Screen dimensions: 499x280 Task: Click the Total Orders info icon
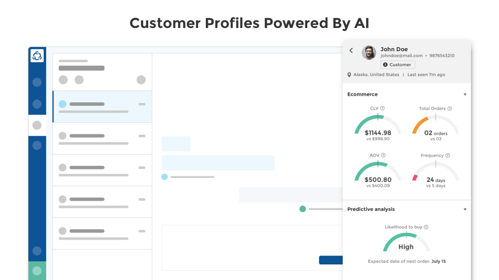coord(450,108)
